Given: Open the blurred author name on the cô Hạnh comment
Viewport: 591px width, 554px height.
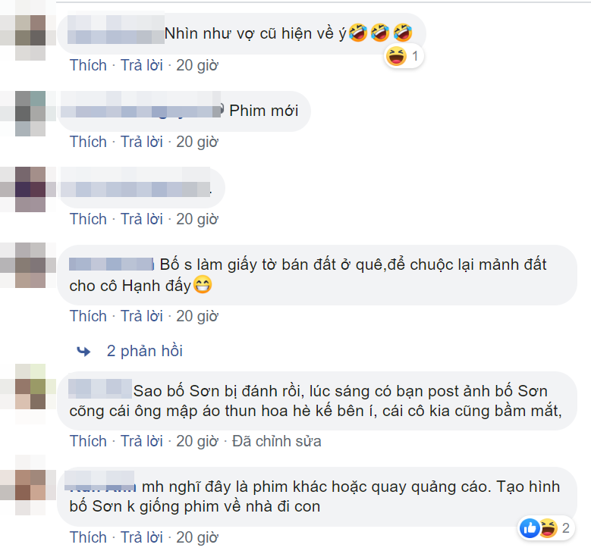Looking at the screenshot, I should (x=112, y=264).
